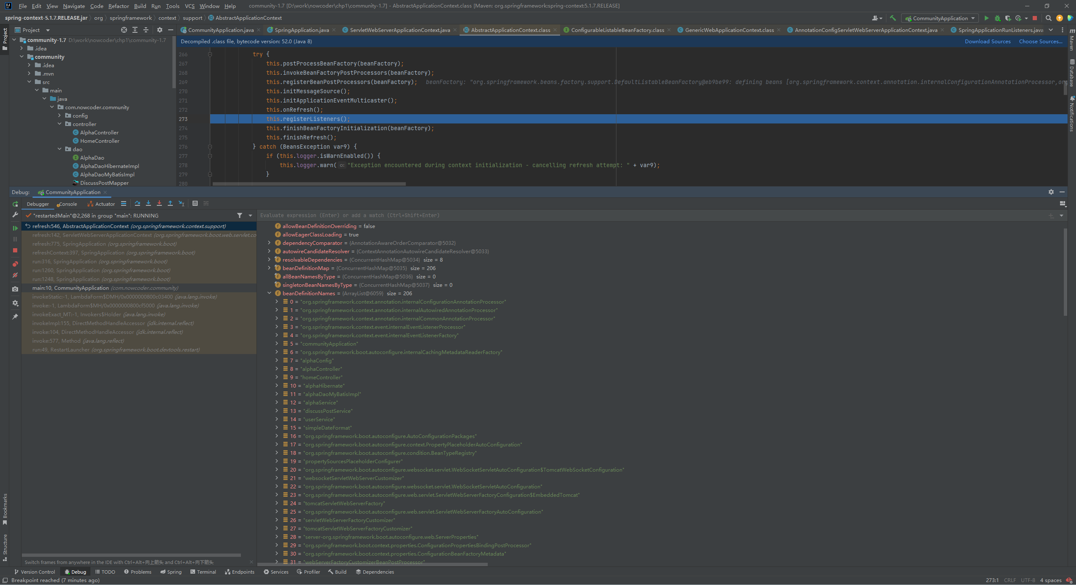The height and width of the screenshot is (585, 1076).
Task: Toggle Mute Breakpoints in debug sidebar
Action: pyautogui.click(x=15, y=275)
